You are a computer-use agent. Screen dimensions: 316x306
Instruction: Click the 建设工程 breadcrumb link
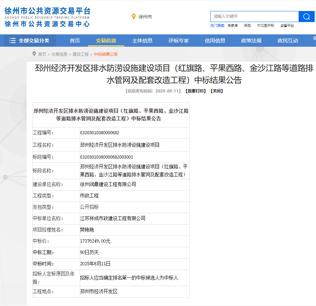[x=81, y=54]
